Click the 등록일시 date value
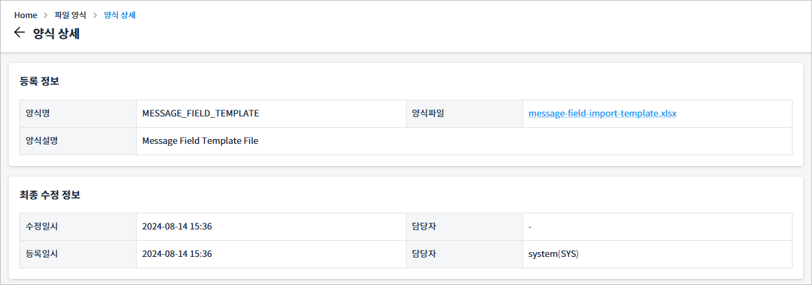Viewport: 812px width, 285px height. pyautogui.click(x=177, y=254)
